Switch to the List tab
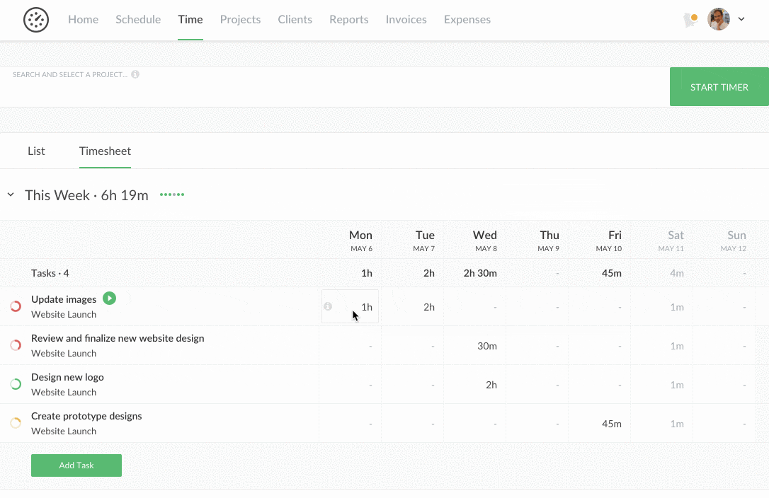Viewport: 769px width, 498px height. 36,151
